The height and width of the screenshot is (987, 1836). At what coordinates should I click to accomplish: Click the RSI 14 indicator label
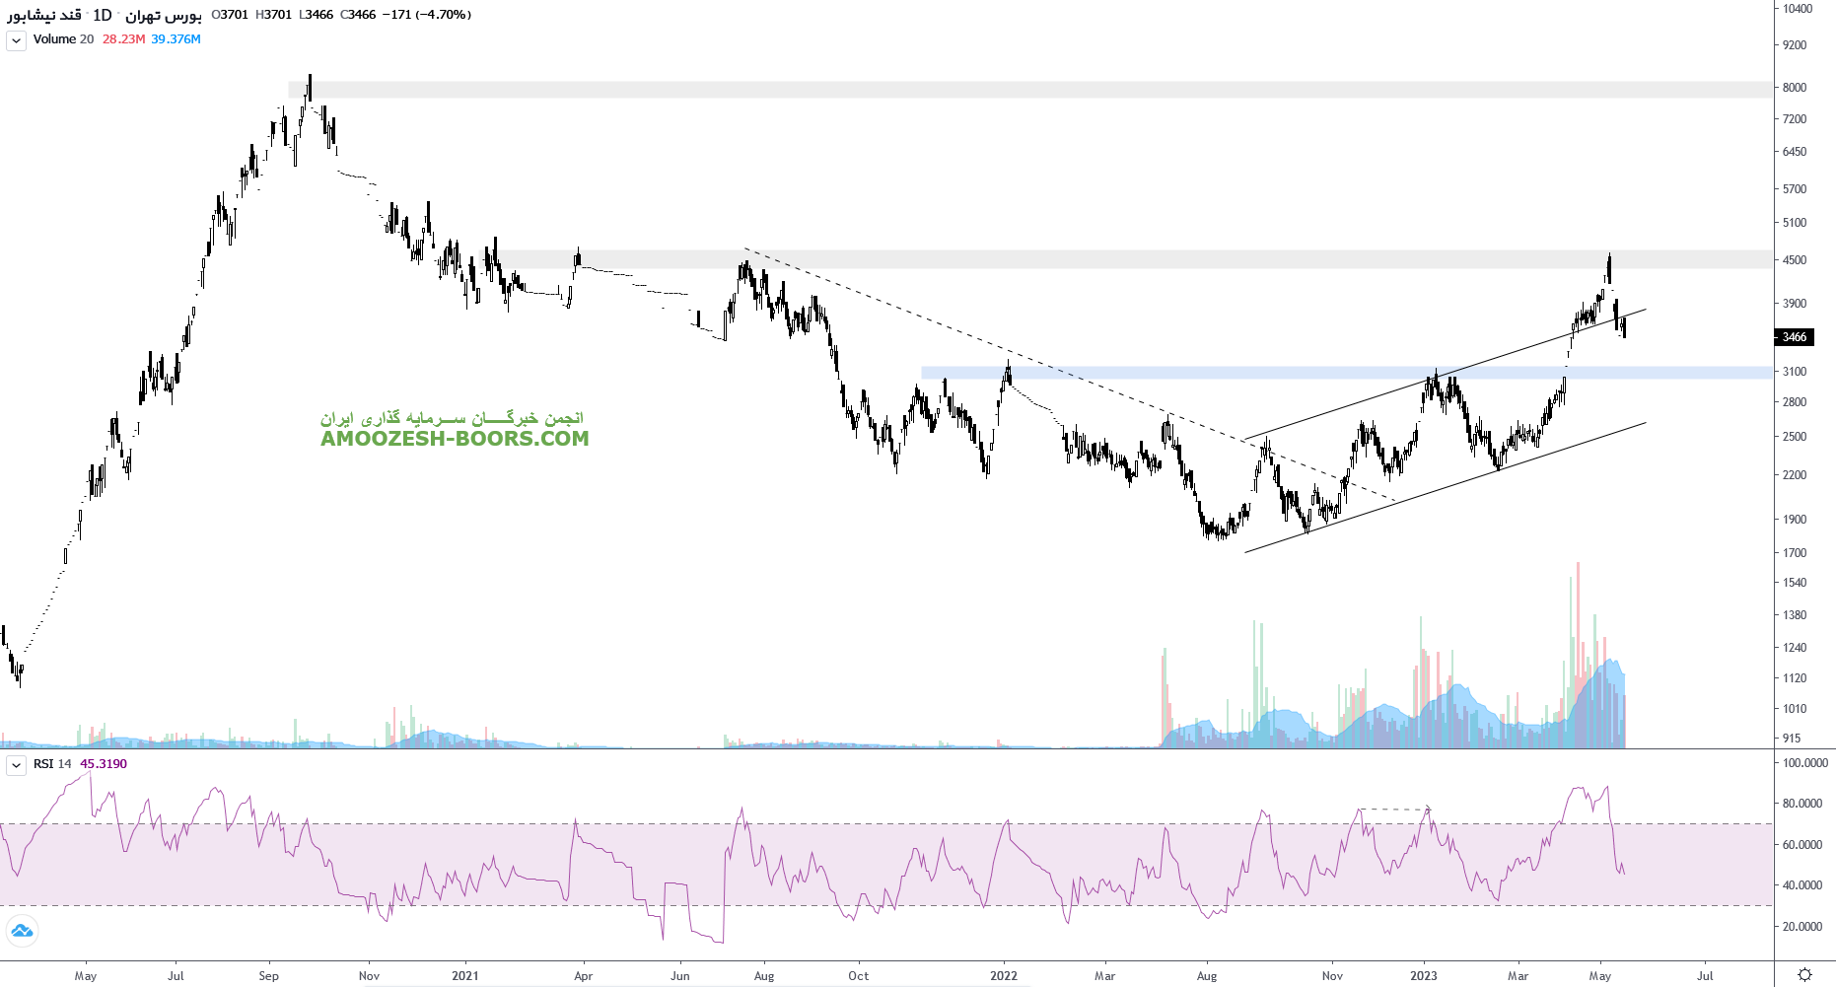[52, 764]
